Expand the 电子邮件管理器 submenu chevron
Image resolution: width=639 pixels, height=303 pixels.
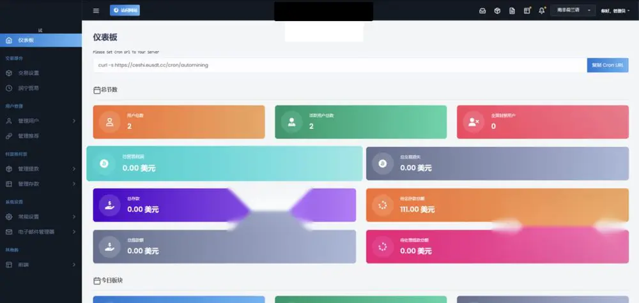[x=74, y=232]
